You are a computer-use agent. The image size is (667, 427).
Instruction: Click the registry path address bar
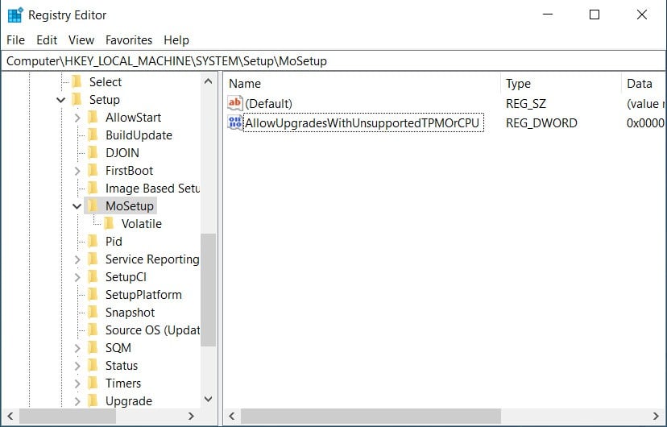333,60
